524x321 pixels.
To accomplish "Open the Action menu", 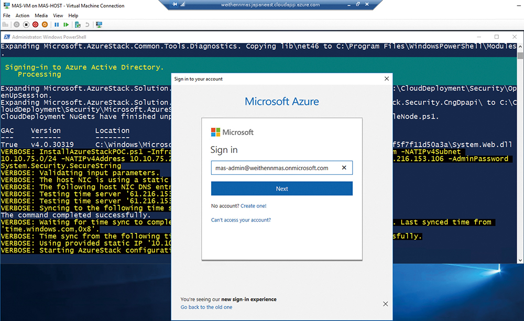I will tap(23, 16).
